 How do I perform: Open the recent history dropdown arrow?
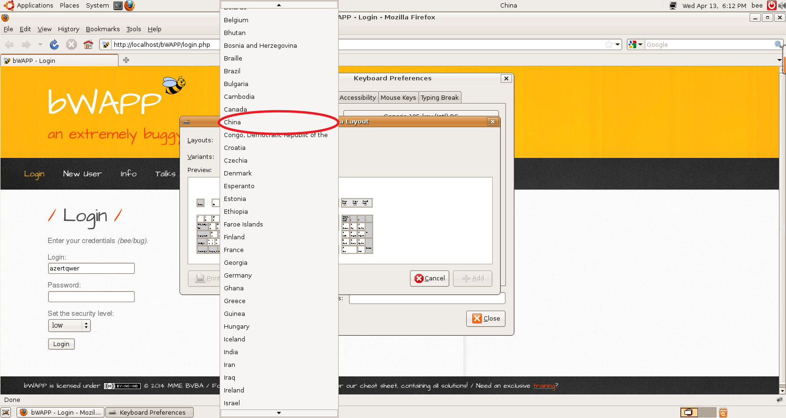(x=40, y=44)
